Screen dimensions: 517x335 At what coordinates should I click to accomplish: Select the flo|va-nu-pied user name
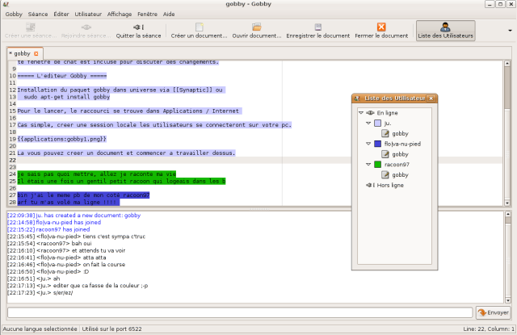402,144
